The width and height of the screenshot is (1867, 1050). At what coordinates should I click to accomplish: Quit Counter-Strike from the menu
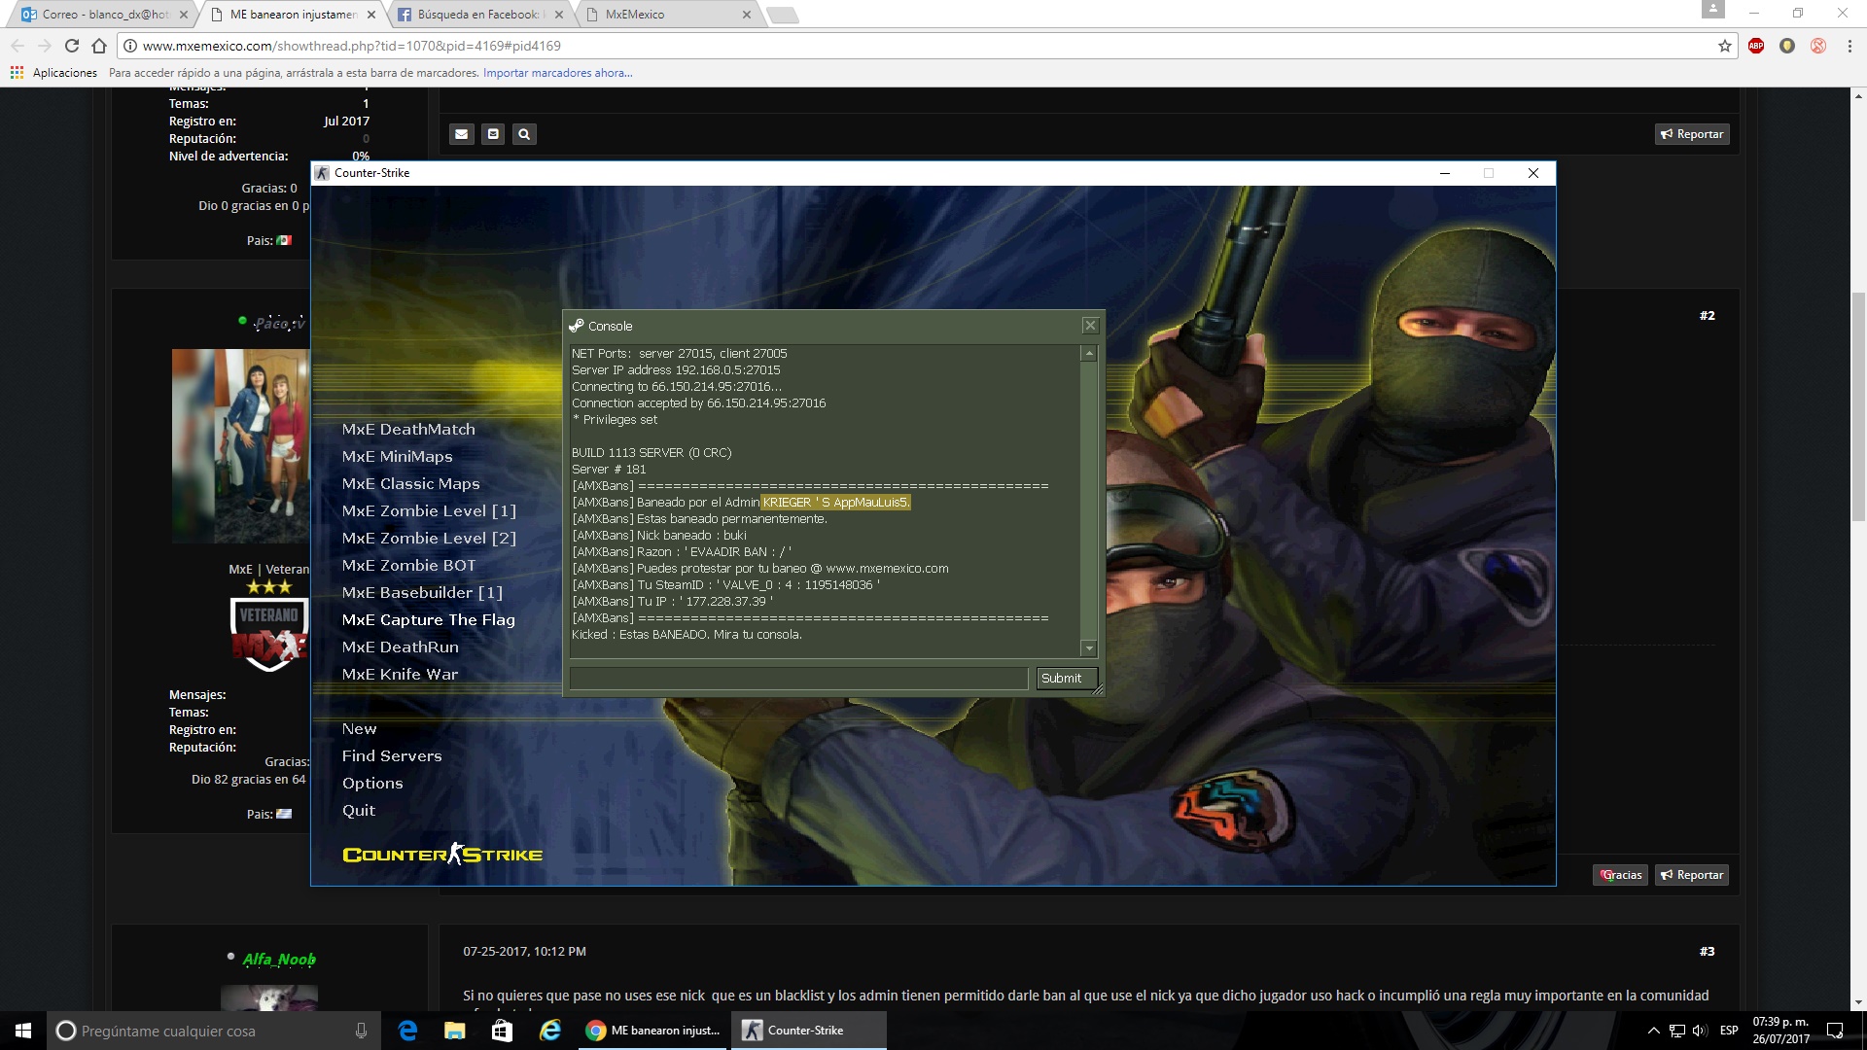point(358,810)
